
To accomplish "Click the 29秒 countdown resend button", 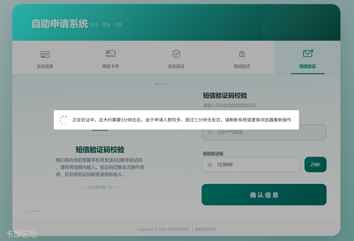I will pyautogui.click(x=316, y=164).
